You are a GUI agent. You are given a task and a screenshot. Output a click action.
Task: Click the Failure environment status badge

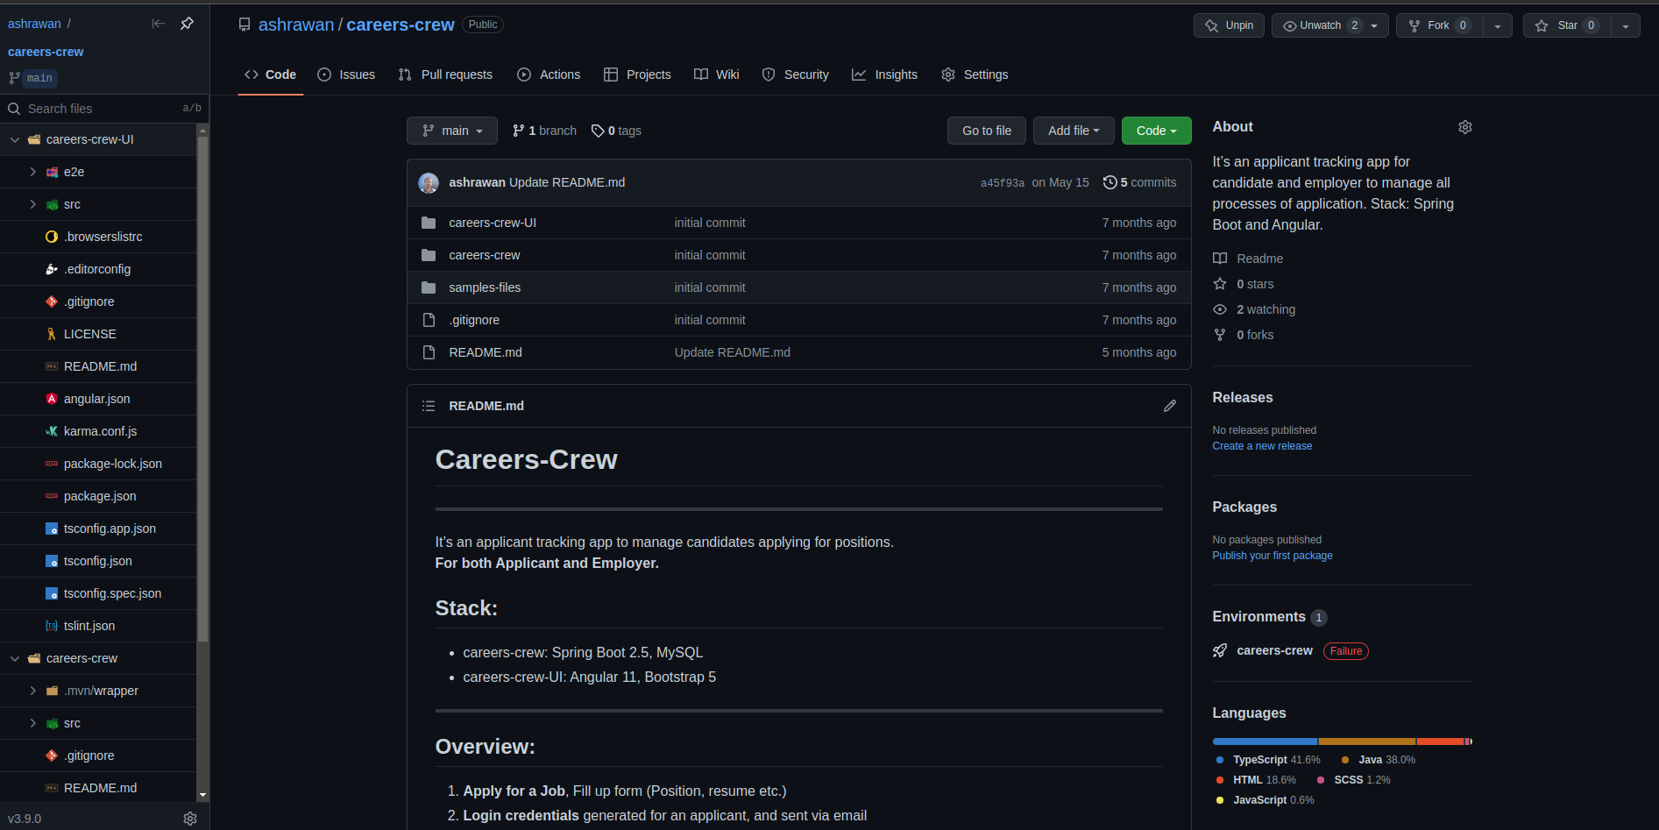(1346, 651)
